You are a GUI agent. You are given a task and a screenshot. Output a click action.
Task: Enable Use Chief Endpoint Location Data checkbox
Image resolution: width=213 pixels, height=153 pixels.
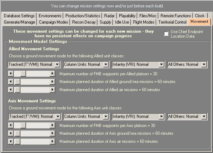pyautogui.click(x=166, y=34)
